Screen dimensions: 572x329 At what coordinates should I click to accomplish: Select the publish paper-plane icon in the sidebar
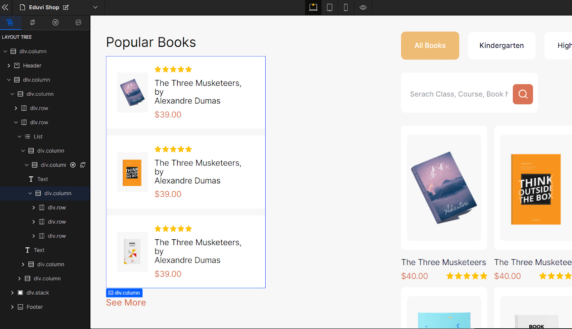tap(55, 23)
